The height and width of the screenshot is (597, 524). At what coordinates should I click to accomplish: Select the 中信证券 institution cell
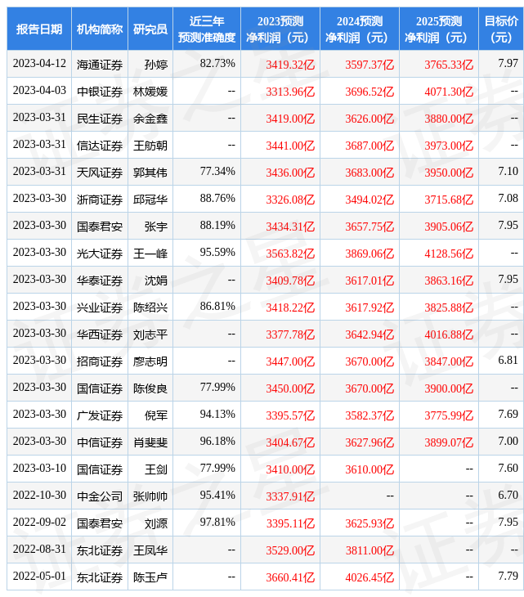point(100,442)
